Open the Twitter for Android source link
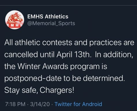 [78, 104]
